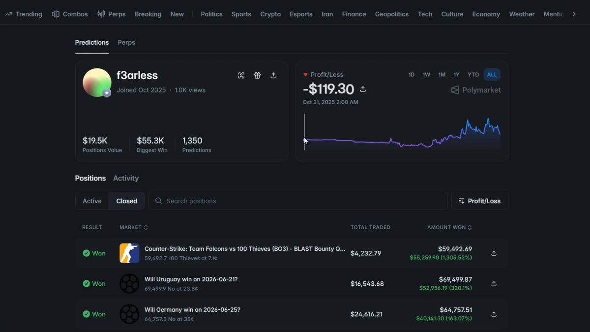Open the Geopolitics category
The height and width of the screenshot is (332, 590).
[392, 14]
